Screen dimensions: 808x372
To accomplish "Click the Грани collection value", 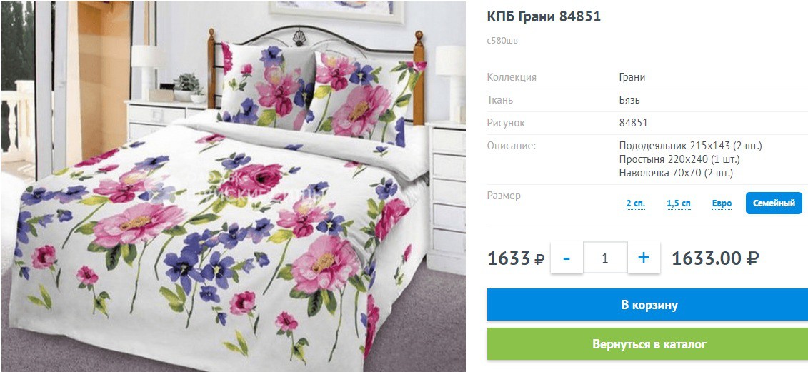I will [632, 77].
